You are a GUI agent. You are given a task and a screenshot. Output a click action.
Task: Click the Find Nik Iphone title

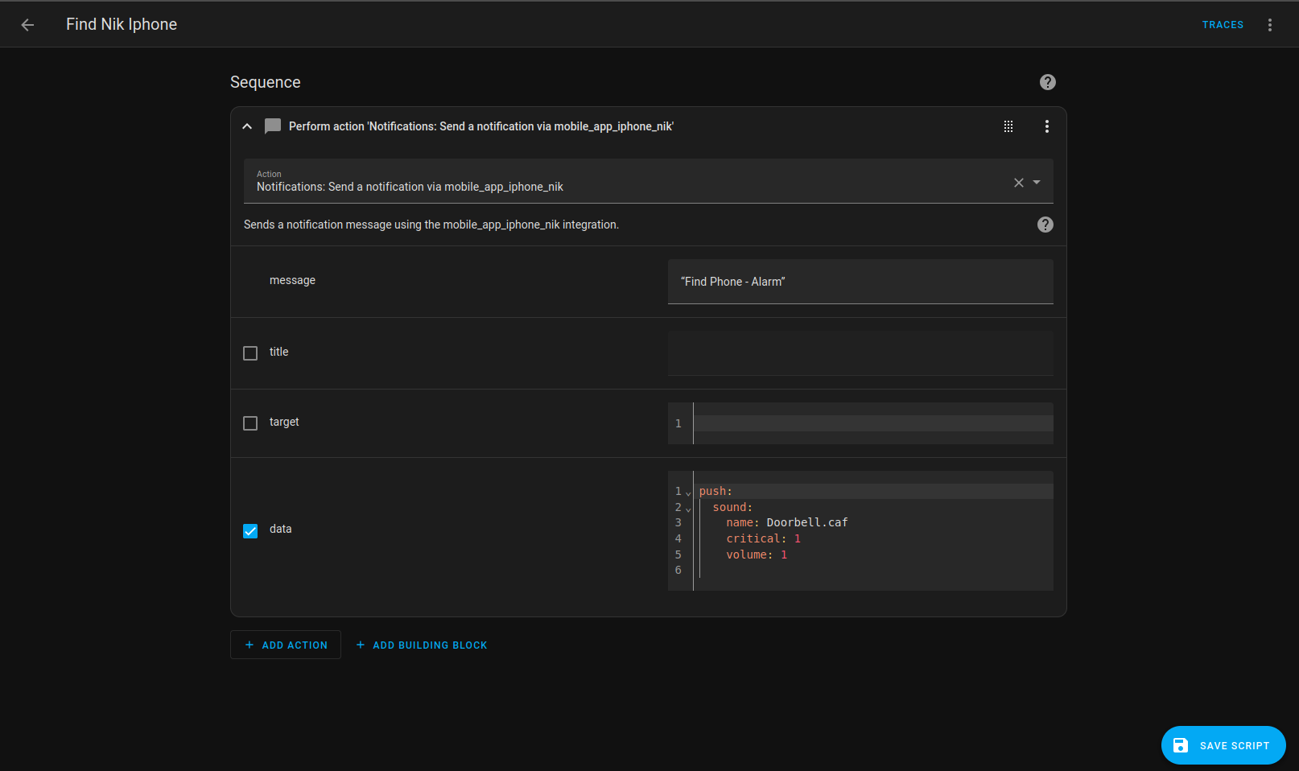coord(122,24)
